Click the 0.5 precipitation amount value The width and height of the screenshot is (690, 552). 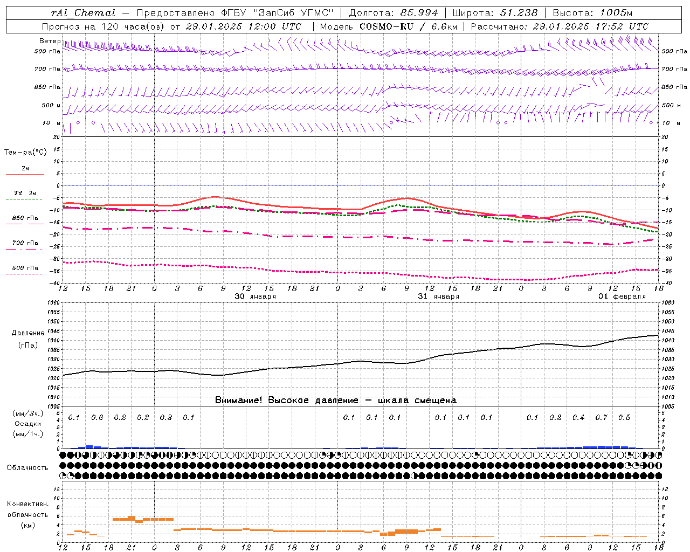tap(624, 418)
